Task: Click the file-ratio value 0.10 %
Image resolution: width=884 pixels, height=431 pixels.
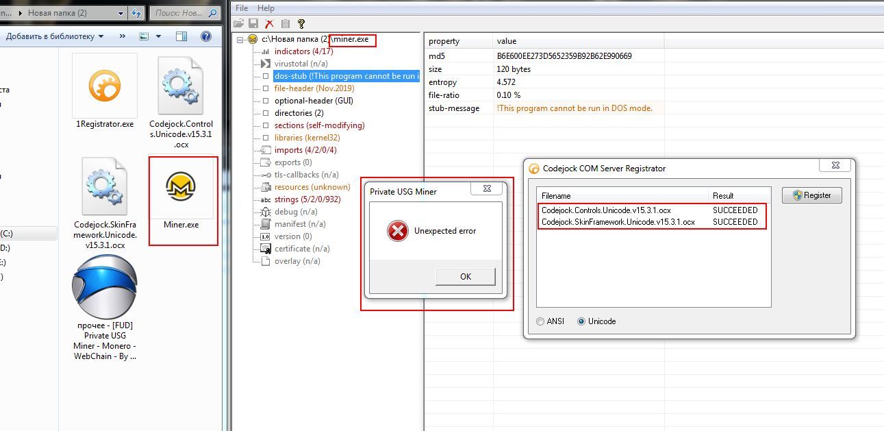Action: [x=509, y=95]
